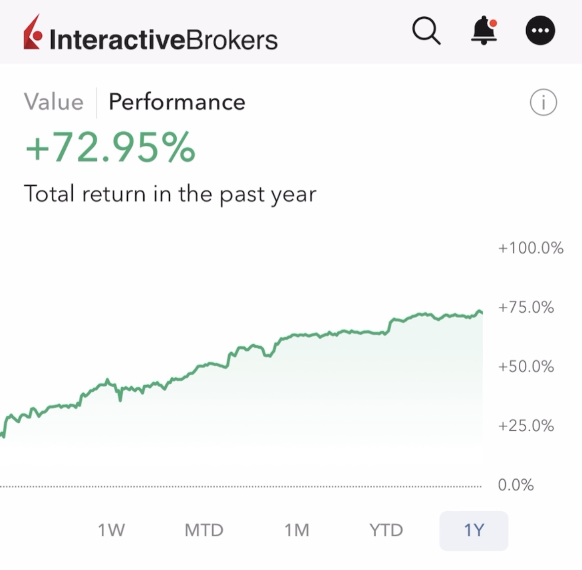Click the +72.95% return figure
The width and height of the screenshot is (582, 570).
click(111, 148)
